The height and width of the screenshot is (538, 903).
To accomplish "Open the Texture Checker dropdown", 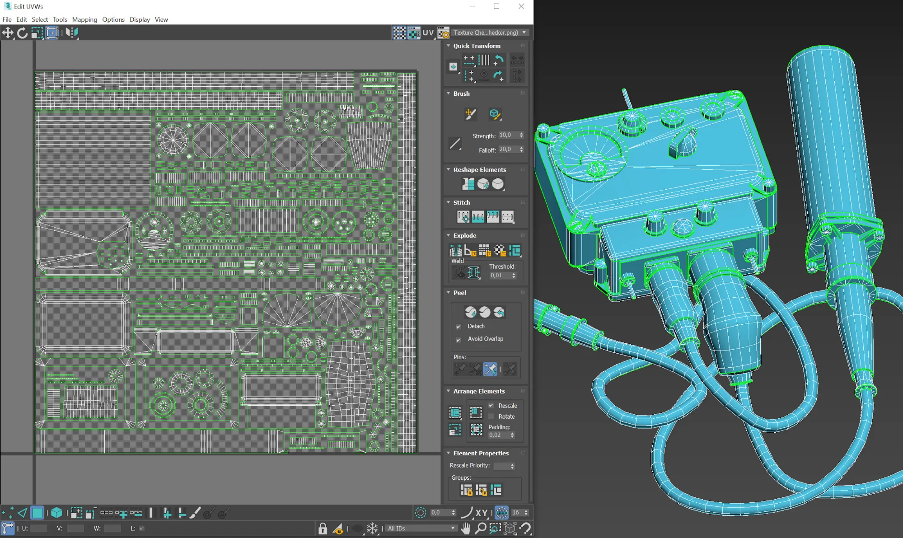I will tap(490, 33).
